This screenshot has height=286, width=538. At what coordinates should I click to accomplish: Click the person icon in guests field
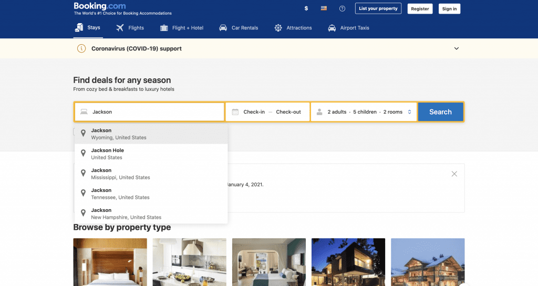(x=319, y=112)
